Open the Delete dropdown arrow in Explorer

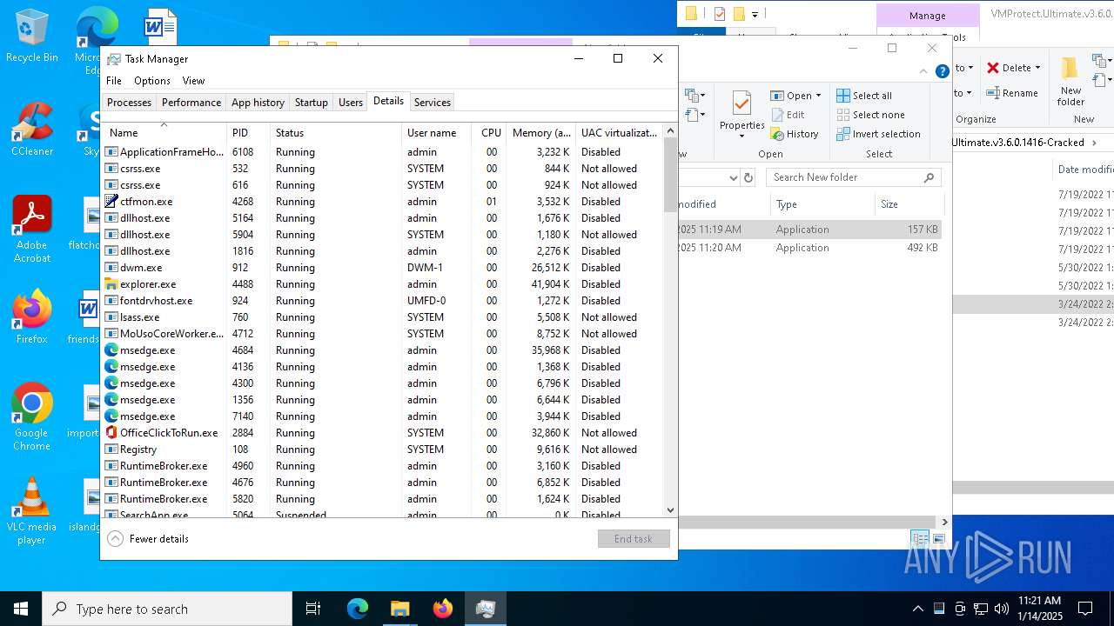pos(1037,68)
